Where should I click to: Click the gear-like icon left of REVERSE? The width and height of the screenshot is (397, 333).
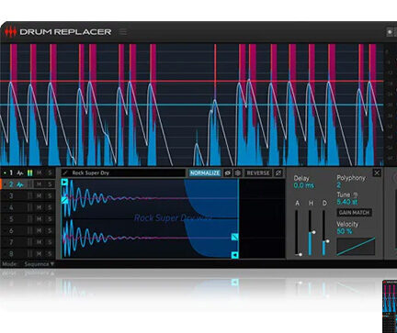tap(238, 173)
